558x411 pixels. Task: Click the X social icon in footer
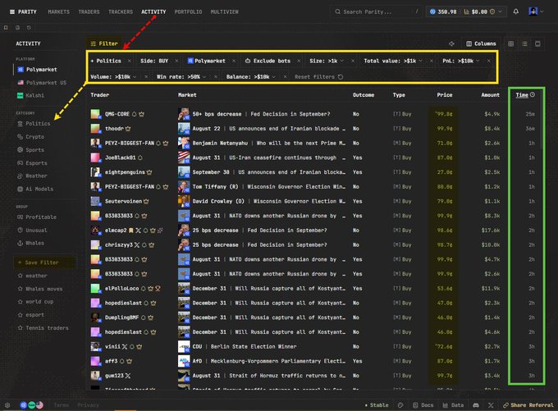[491, 405]
